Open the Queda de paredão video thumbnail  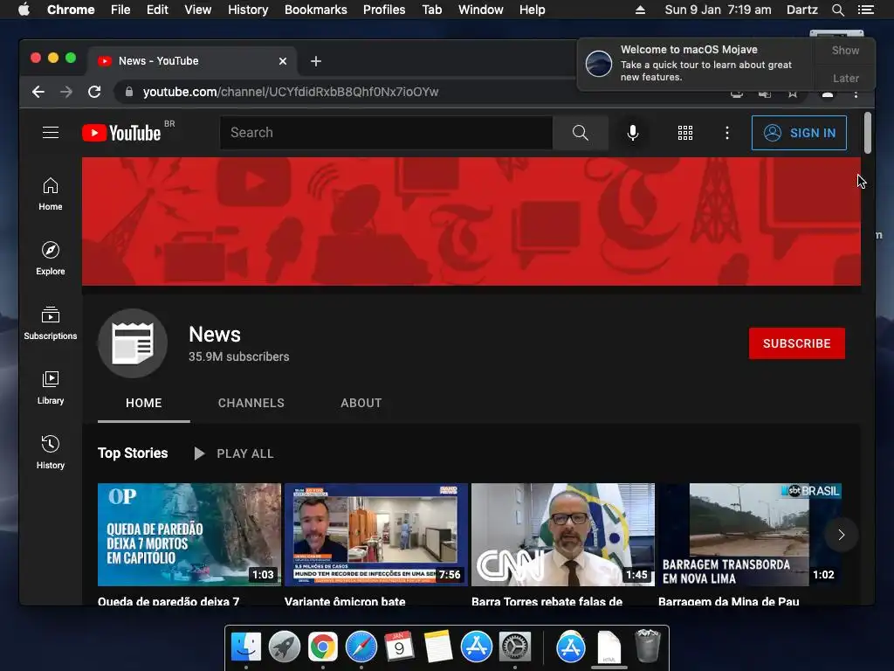[x=189, y=535]
